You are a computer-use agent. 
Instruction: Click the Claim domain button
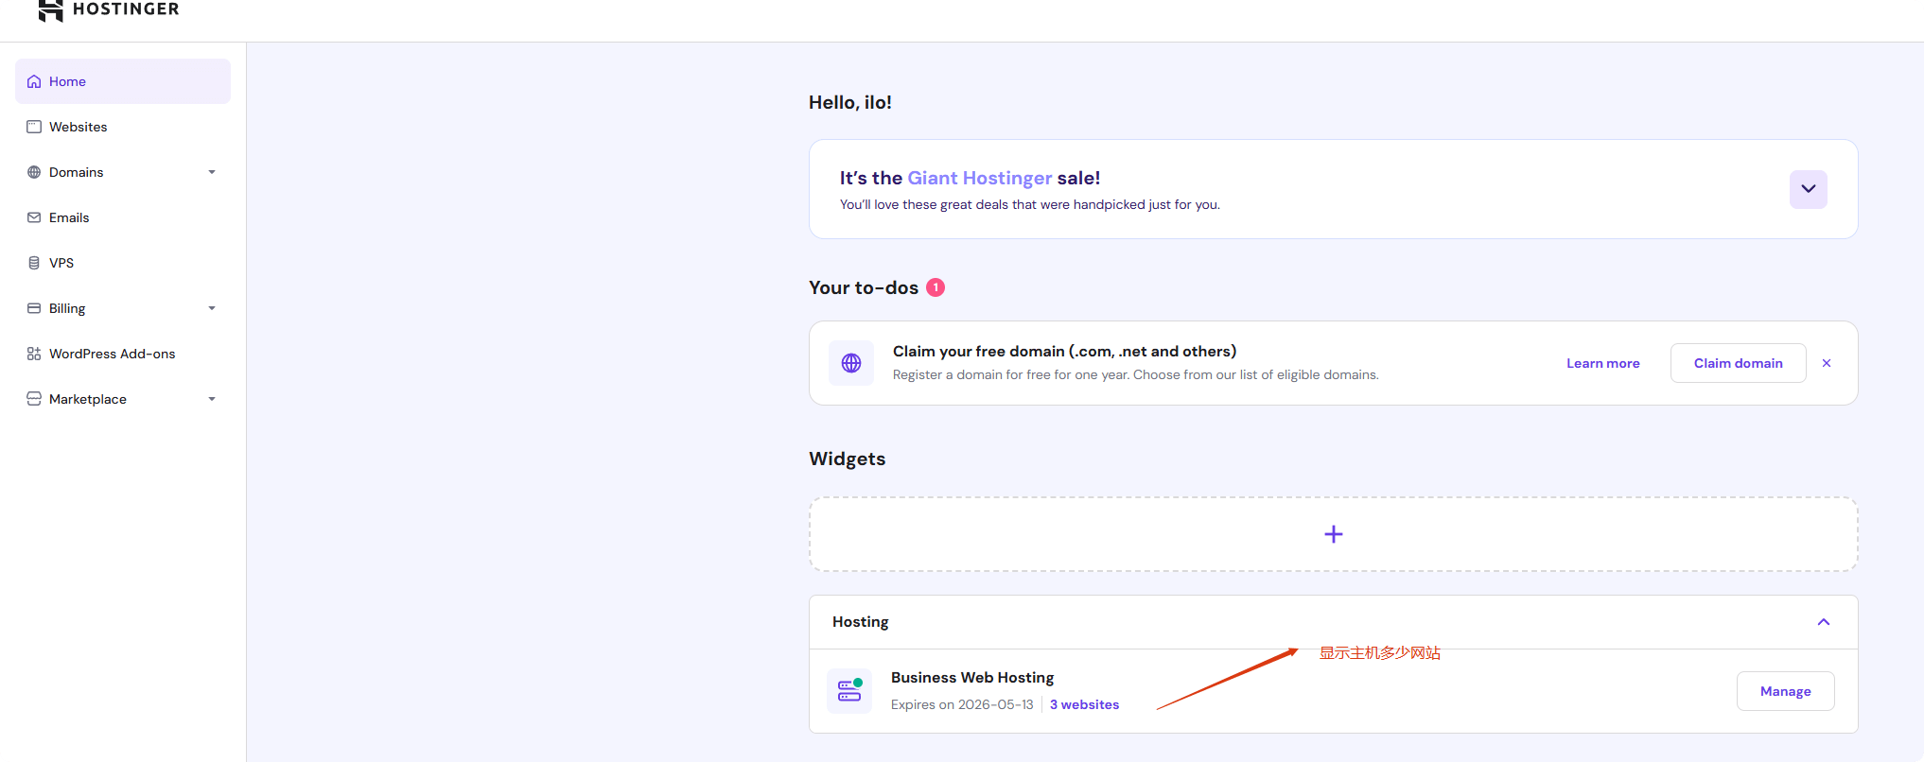click(x=1738, y=363)
